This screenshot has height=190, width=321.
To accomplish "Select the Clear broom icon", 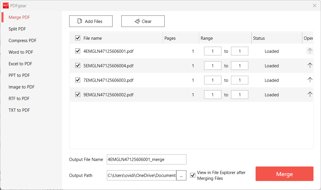I will point(137,21).
